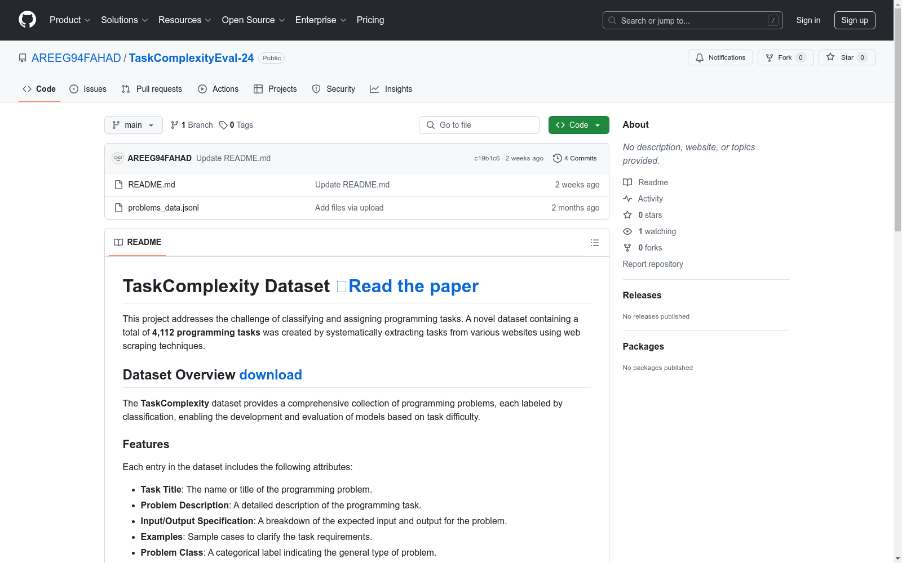Open the Packages heading link
This screenshot has width=902, height=563.
click(x=643, y=346)
